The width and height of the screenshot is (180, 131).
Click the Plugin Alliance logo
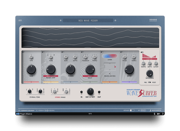(x=25, y=114)
